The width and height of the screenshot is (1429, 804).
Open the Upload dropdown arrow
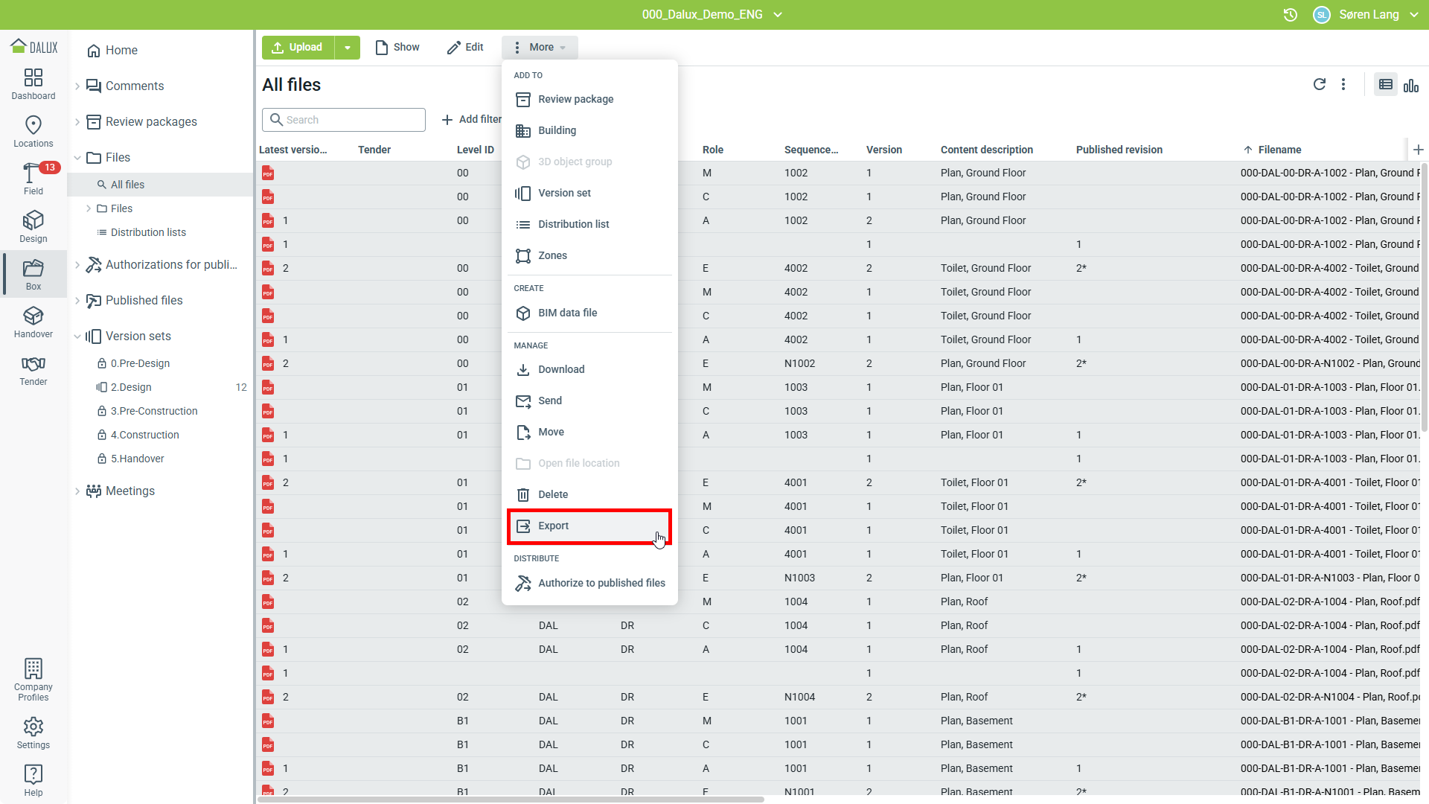[348, 47]
